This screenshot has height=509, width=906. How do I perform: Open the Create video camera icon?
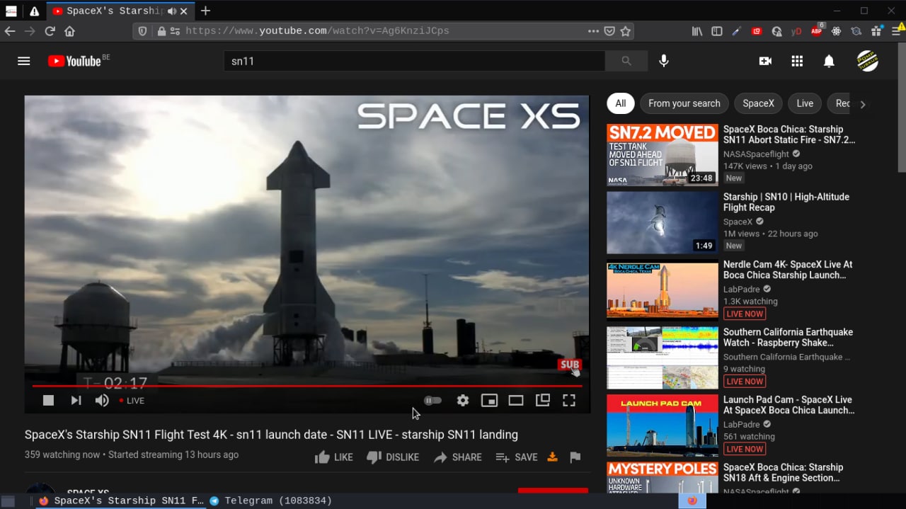click(x=765, y=61)
